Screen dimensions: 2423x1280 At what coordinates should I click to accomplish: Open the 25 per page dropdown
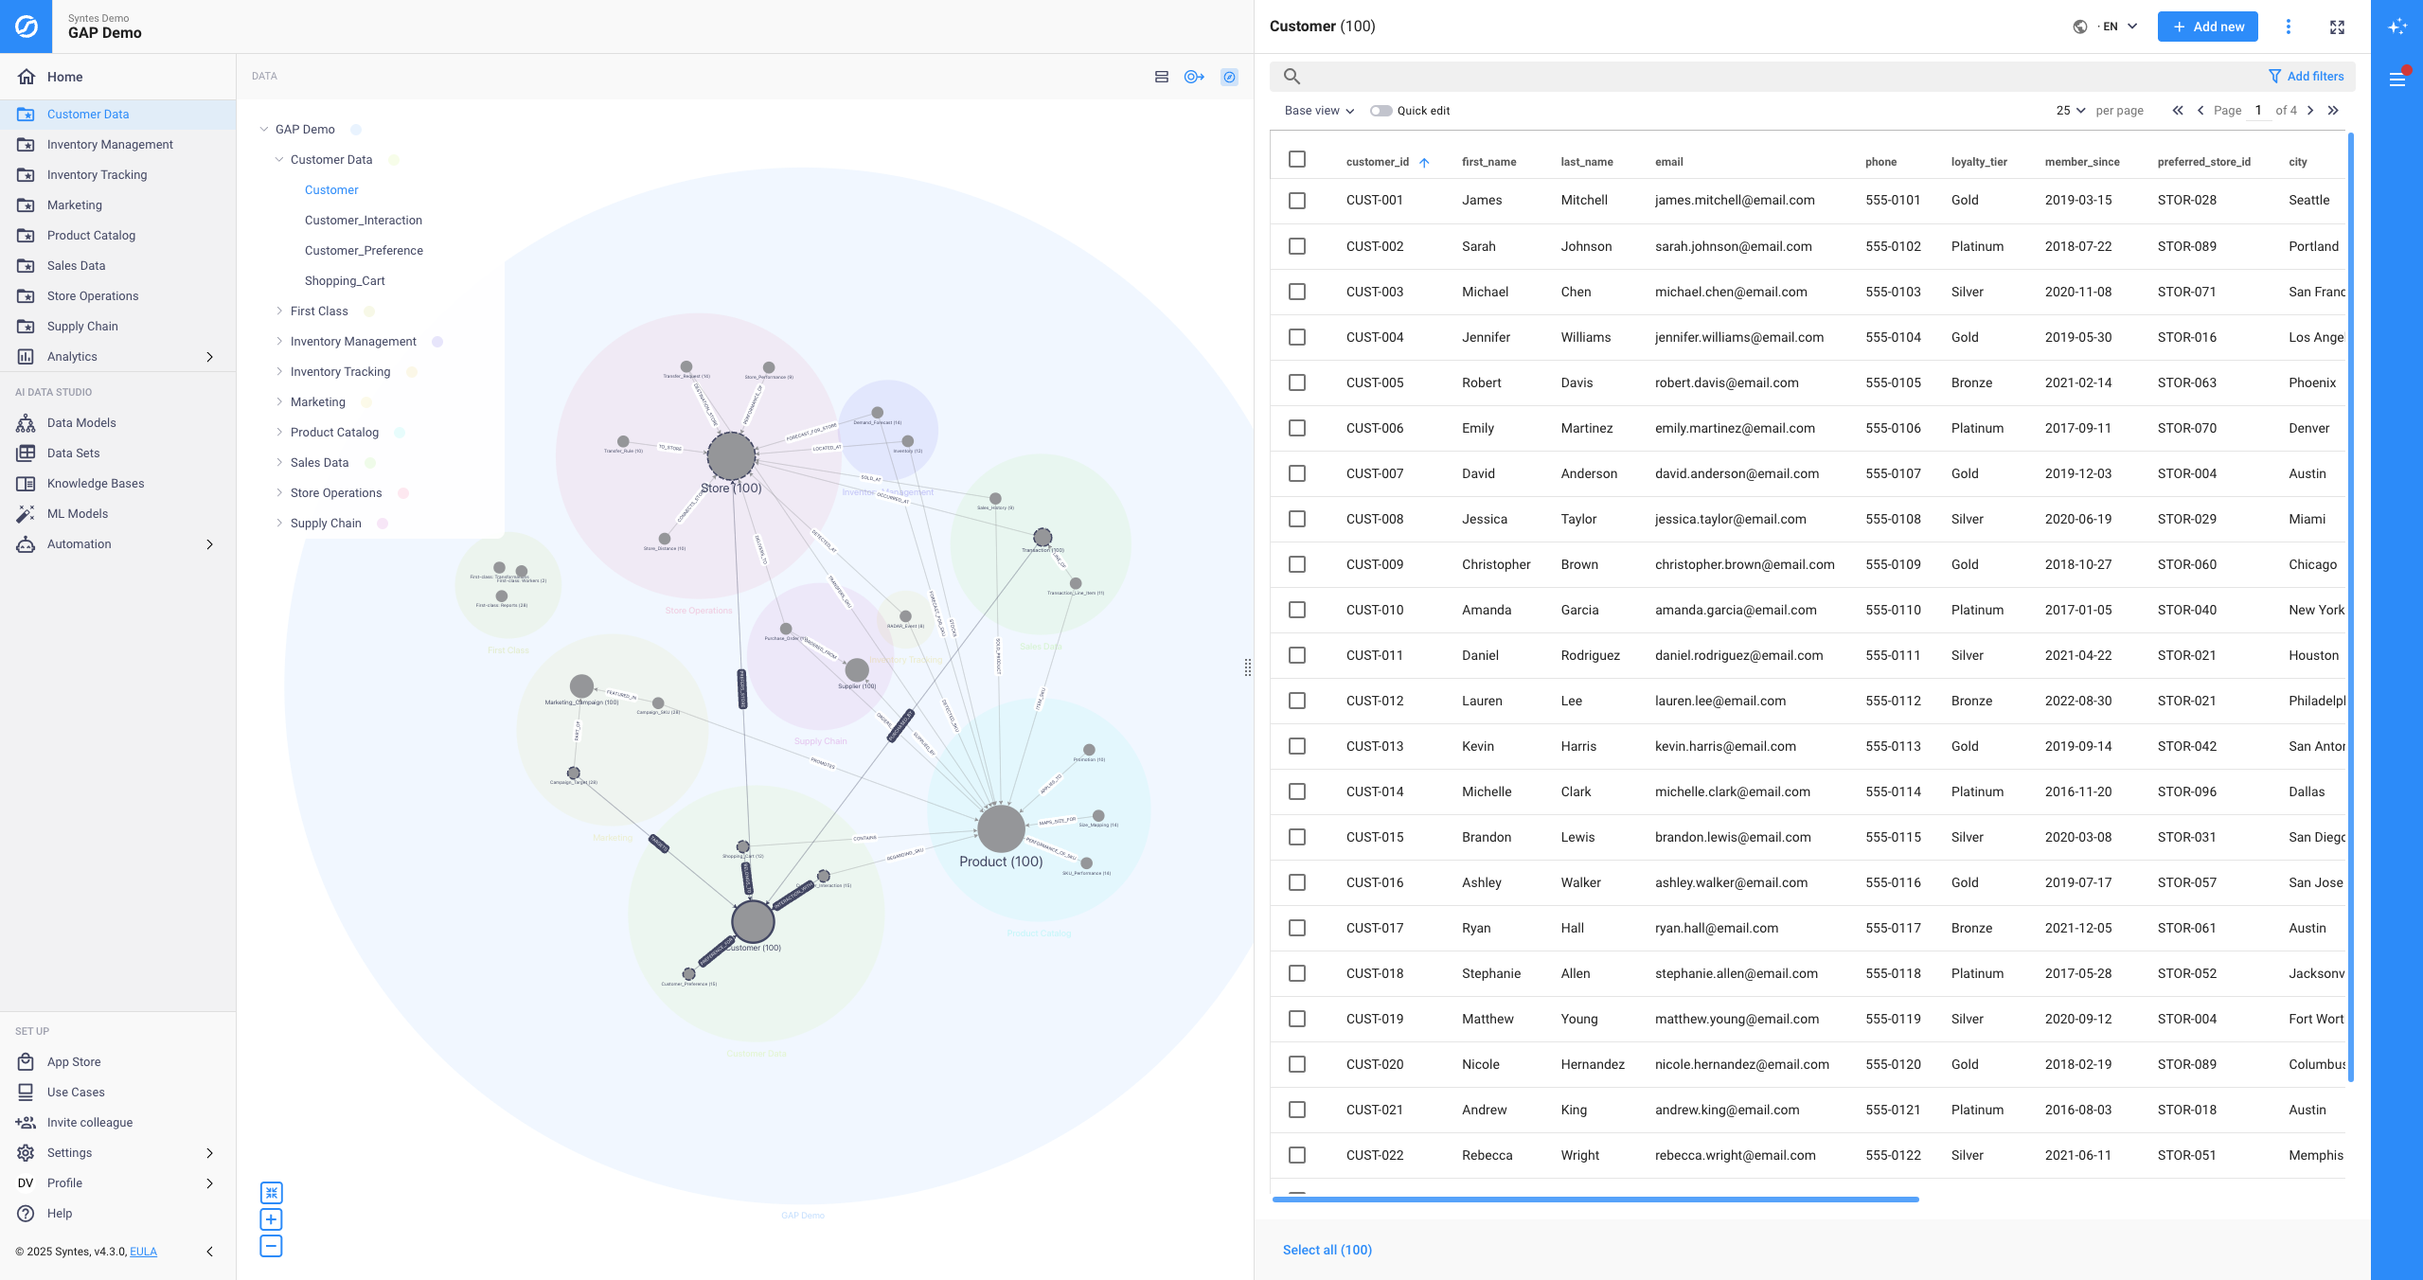(x=2070, y=111)
